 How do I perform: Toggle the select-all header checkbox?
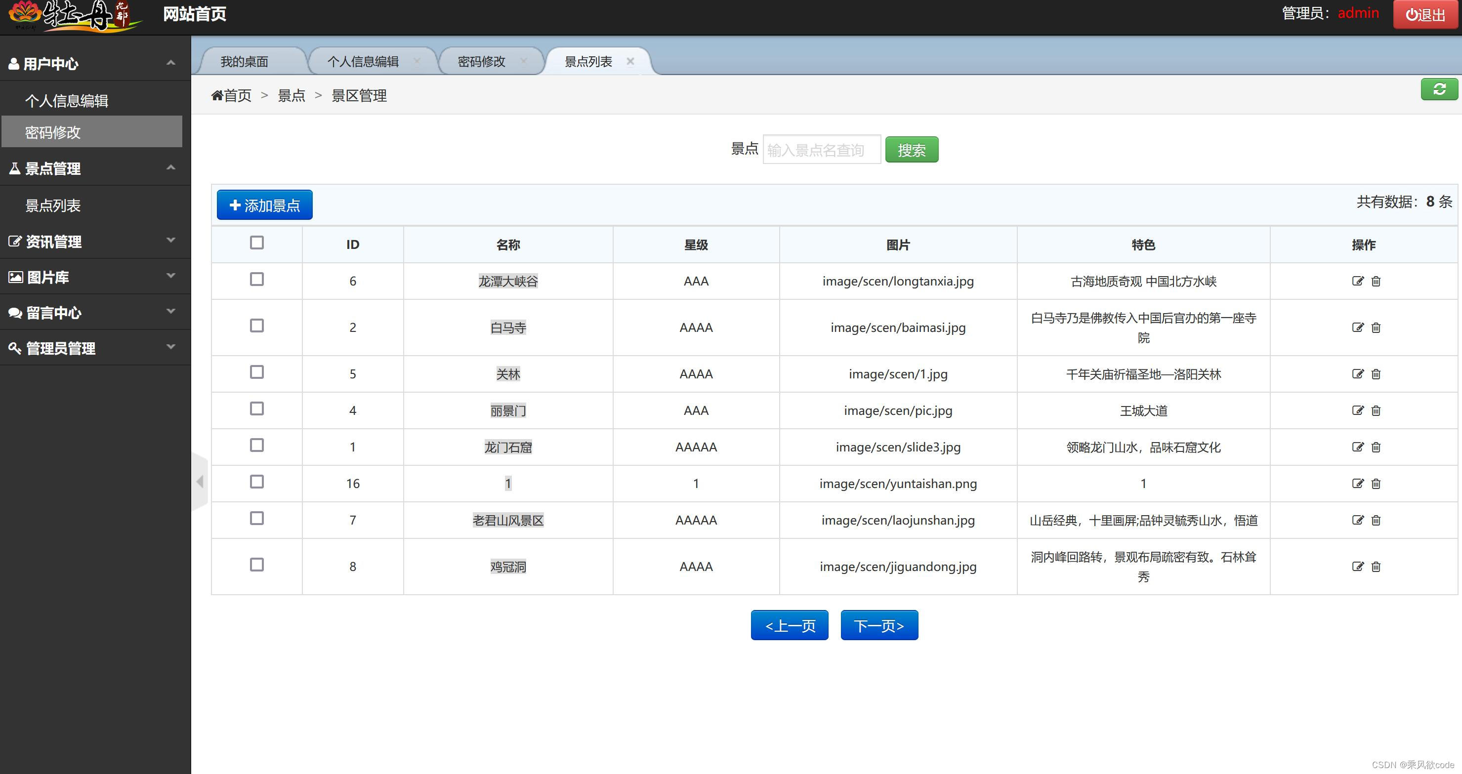pos(256,243)
